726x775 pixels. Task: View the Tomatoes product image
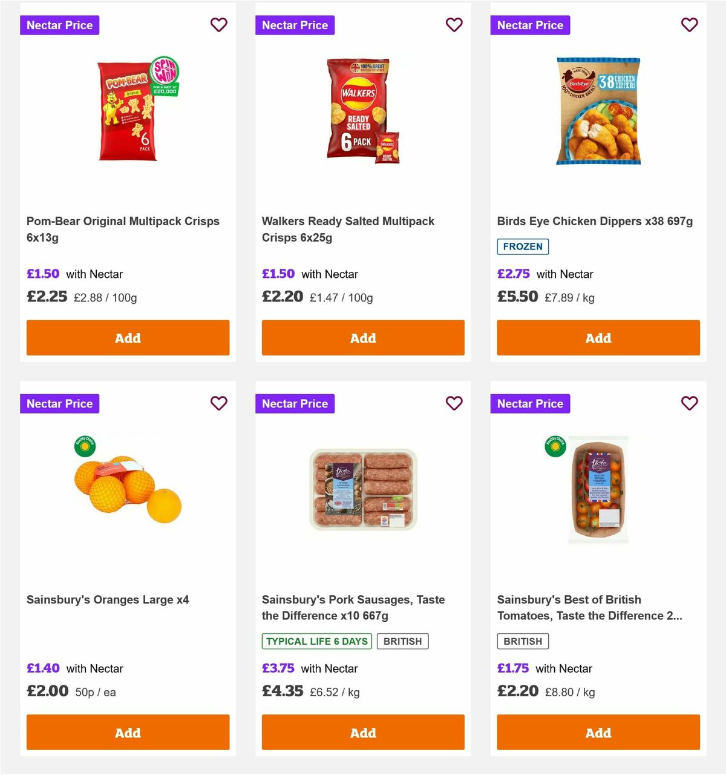(598, 490)
